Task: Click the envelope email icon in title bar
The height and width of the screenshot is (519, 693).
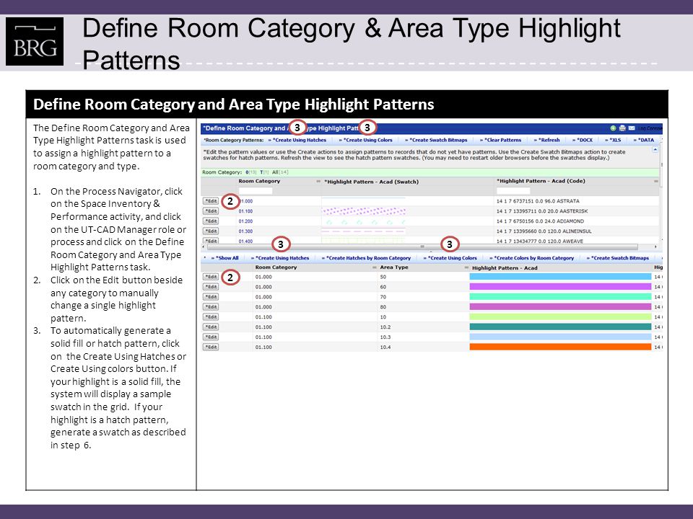Action: (632, 128)
